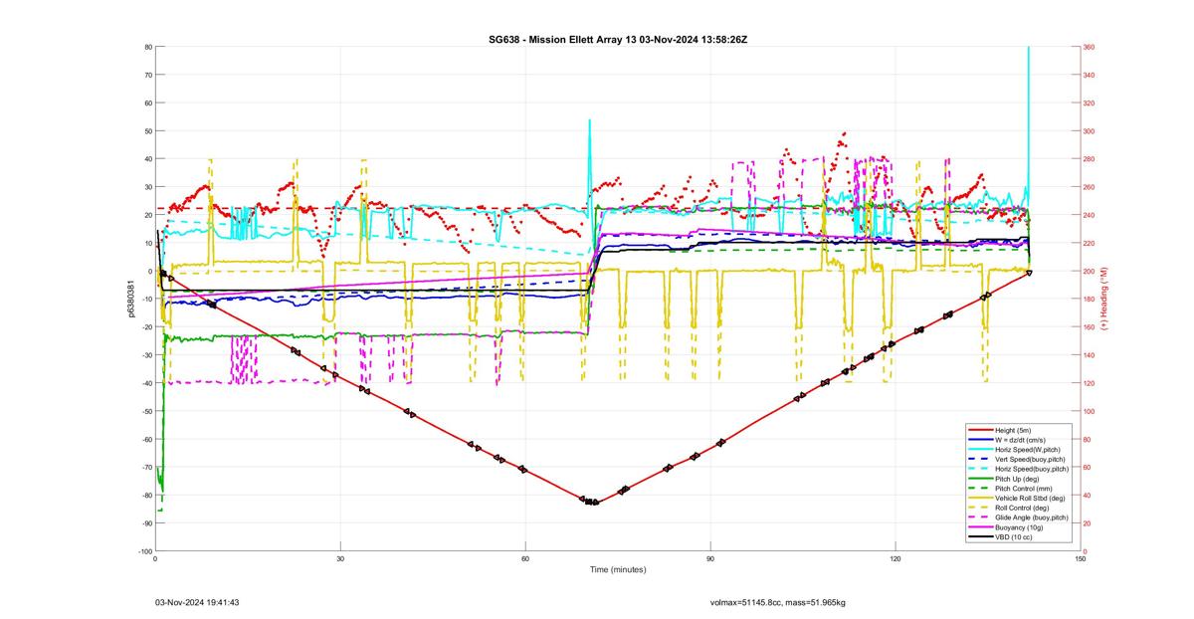1194x619 pixels.
Task: Click 'Glide Angle (buoy,pitch)' legend entry
Action: point(1032,517)
